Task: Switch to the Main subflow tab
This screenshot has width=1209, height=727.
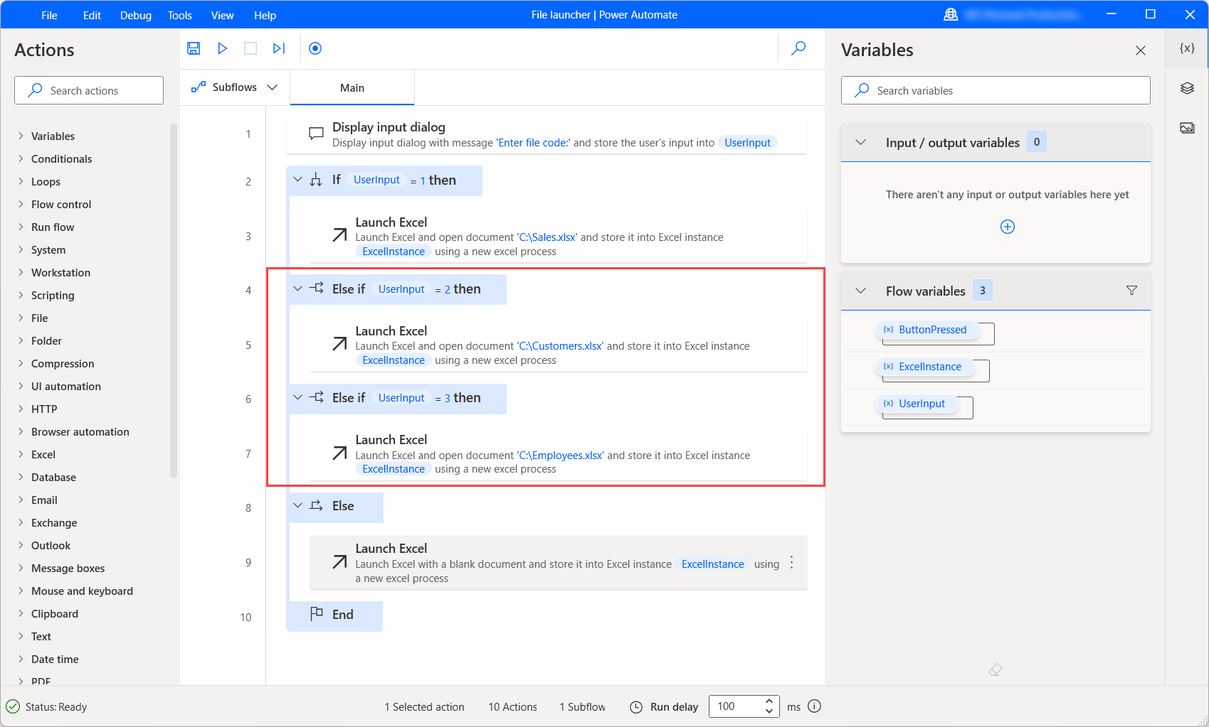Action: tap(352, 87)
